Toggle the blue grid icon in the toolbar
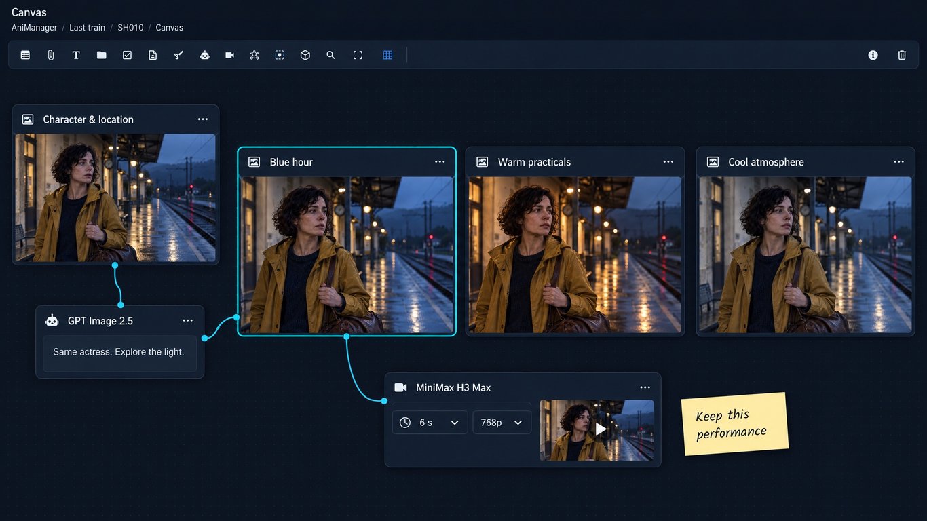The width and height of the screenshot is (927, 521). 387,55
